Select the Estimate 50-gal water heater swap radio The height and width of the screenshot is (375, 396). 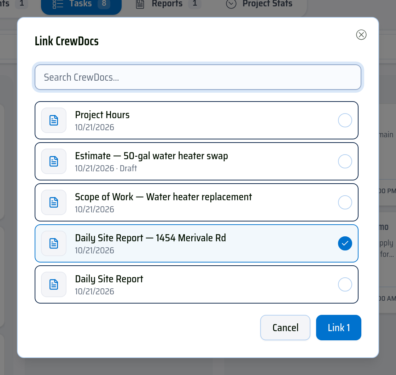[x=345, y=161]
